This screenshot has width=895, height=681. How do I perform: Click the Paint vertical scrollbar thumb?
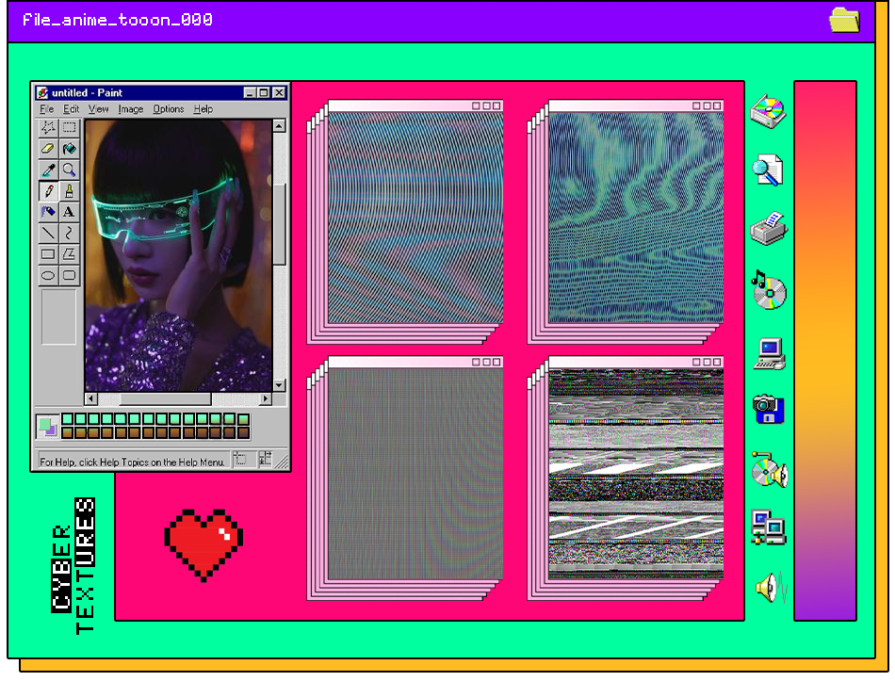pos(279,225)
